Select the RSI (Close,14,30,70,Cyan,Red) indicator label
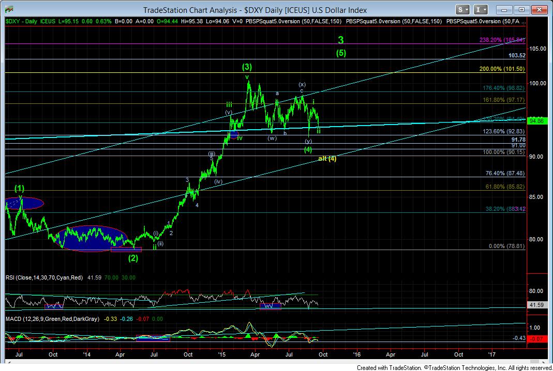 (x=44, y=277)
